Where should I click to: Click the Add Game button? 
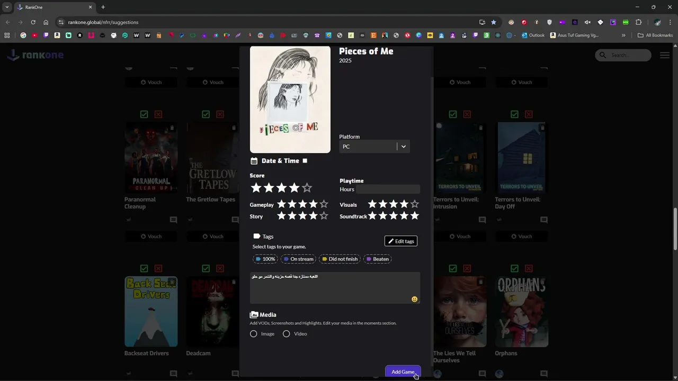pos(403,371)
